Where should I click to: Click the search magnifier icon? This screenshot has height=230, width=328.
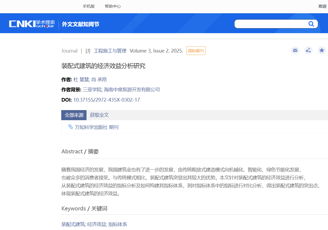pos(311,24)
